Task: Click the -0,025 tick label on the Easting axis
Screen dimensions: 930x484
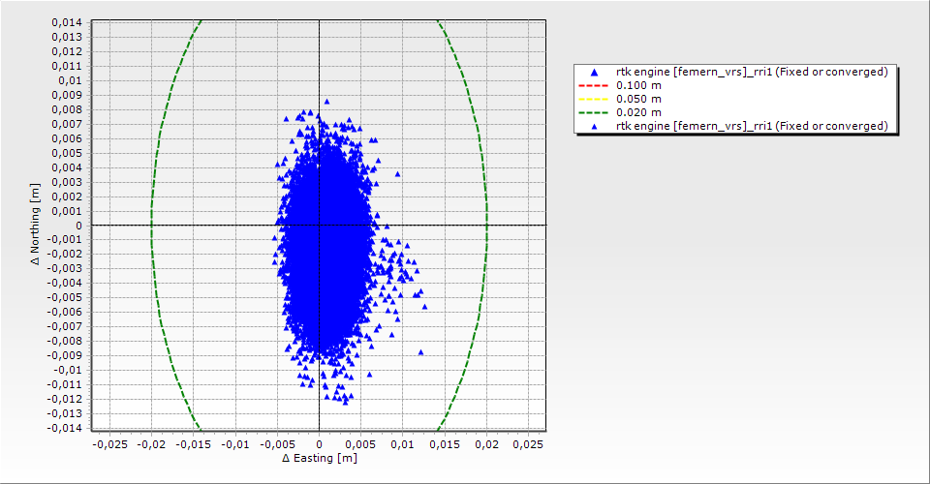Action: pos(108,443)
